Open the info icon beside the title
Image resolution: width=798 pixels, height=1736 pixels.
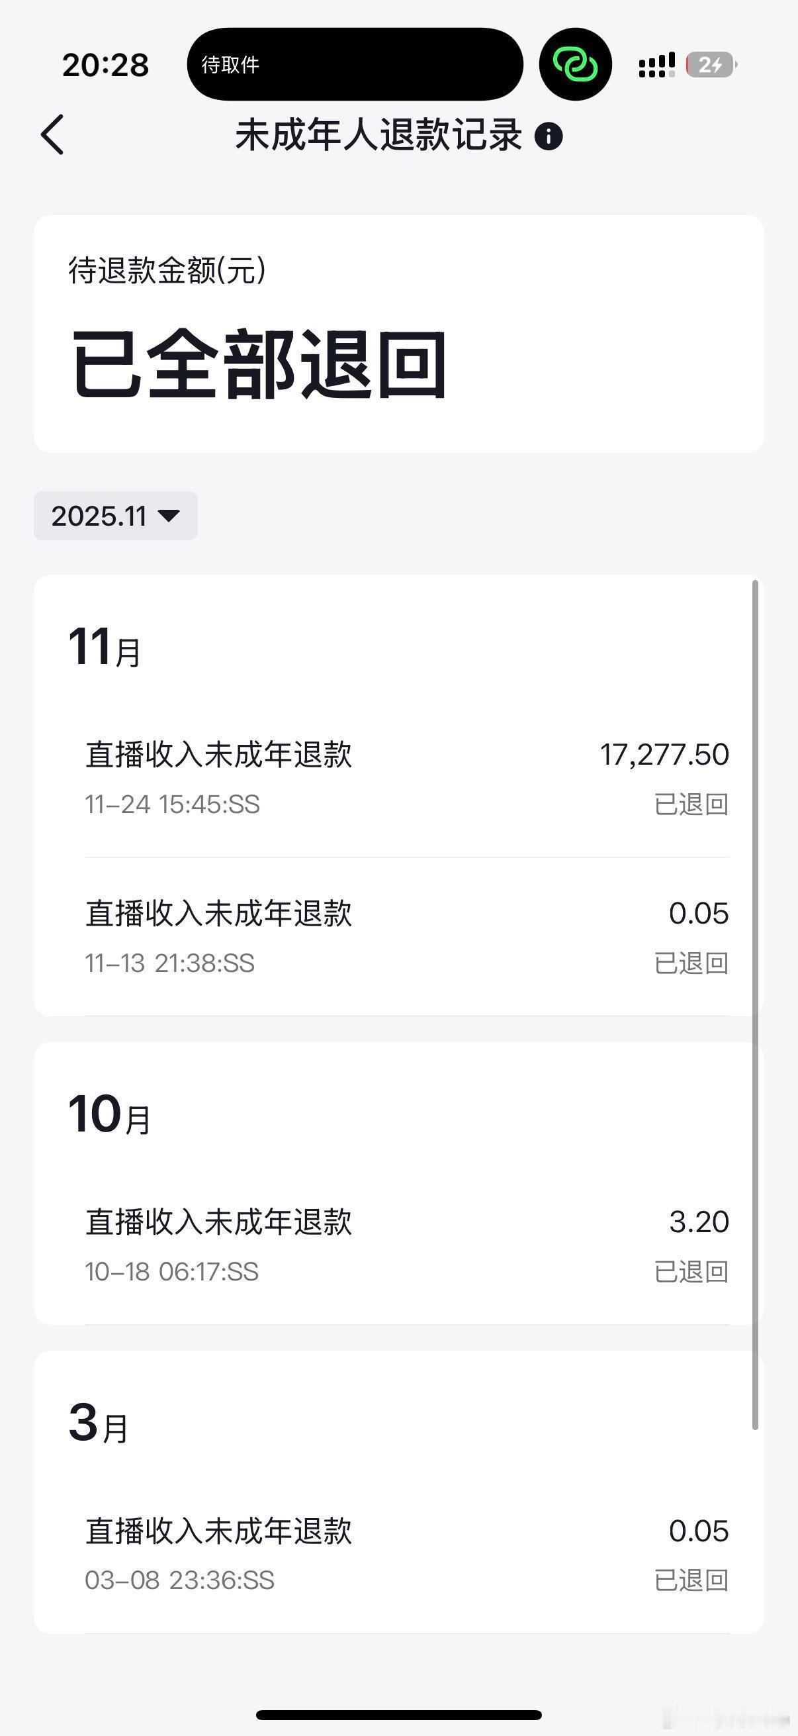[x=548, y=136]
